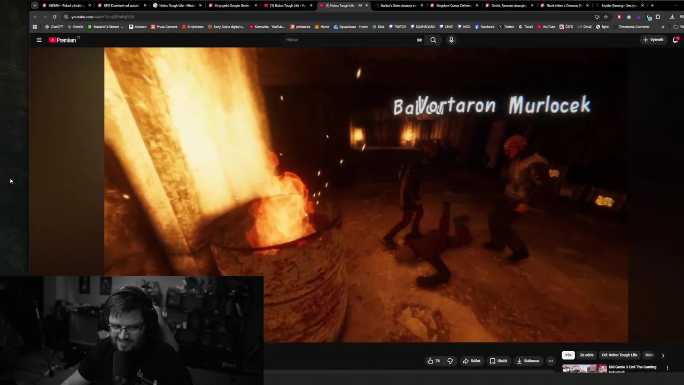Open ChatGPT bookmark

pyautogui.click(x=54, y=27)
